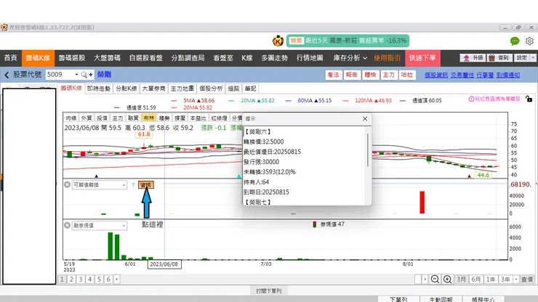Screen dimensions: 538x302
Task: Close the 提示 popup dialog
Action: coord(365,118)
